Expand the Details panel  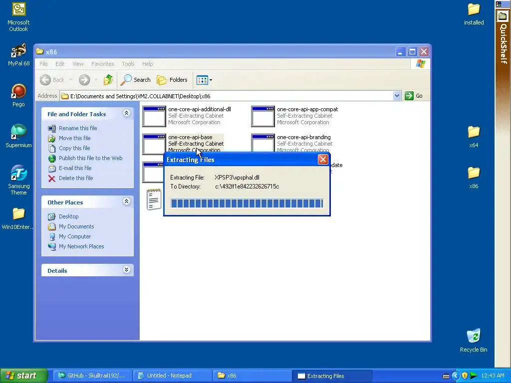(x=126, y=270)
